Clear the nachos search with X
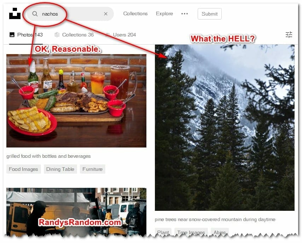The width and height of the screenshot is (302, 243). pos(106,14)
